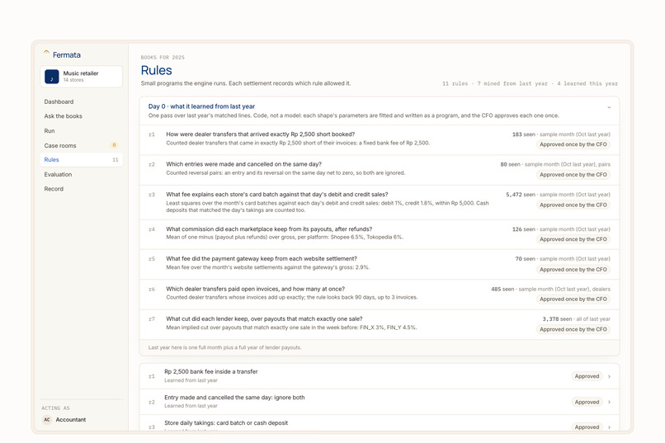The height and width of the screenshot is (443, 665).
Task: Click Approved badge for r1 dealer transfers
Action: pyautogui.click(x=573, y=144)
